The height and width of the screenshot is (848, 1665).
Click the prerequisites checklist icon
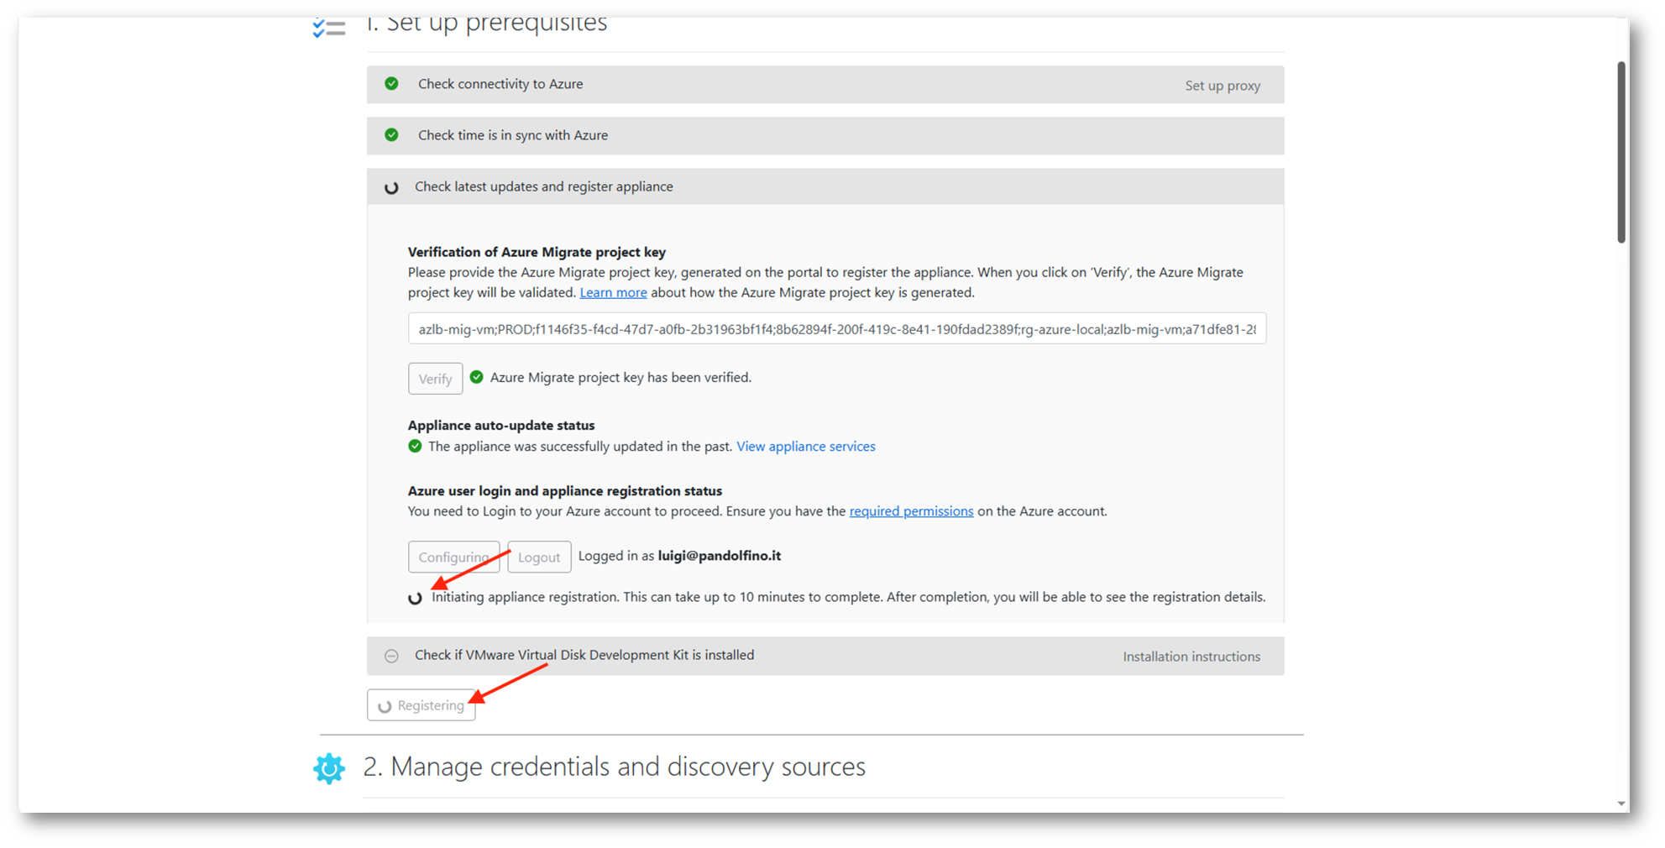pyautogui.click(x=328, y=28)
